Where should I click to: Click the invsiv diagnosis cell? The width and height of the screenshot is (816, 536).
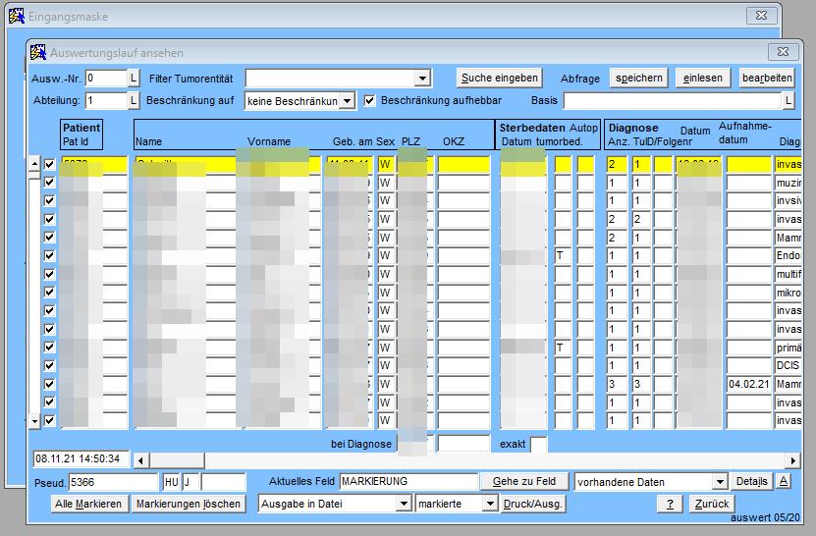click(x=788, y=201)
